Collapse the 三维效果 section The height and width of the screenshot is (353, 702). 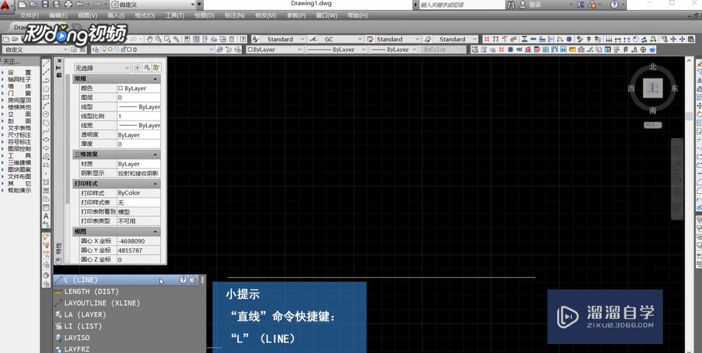tap(155, 155)
